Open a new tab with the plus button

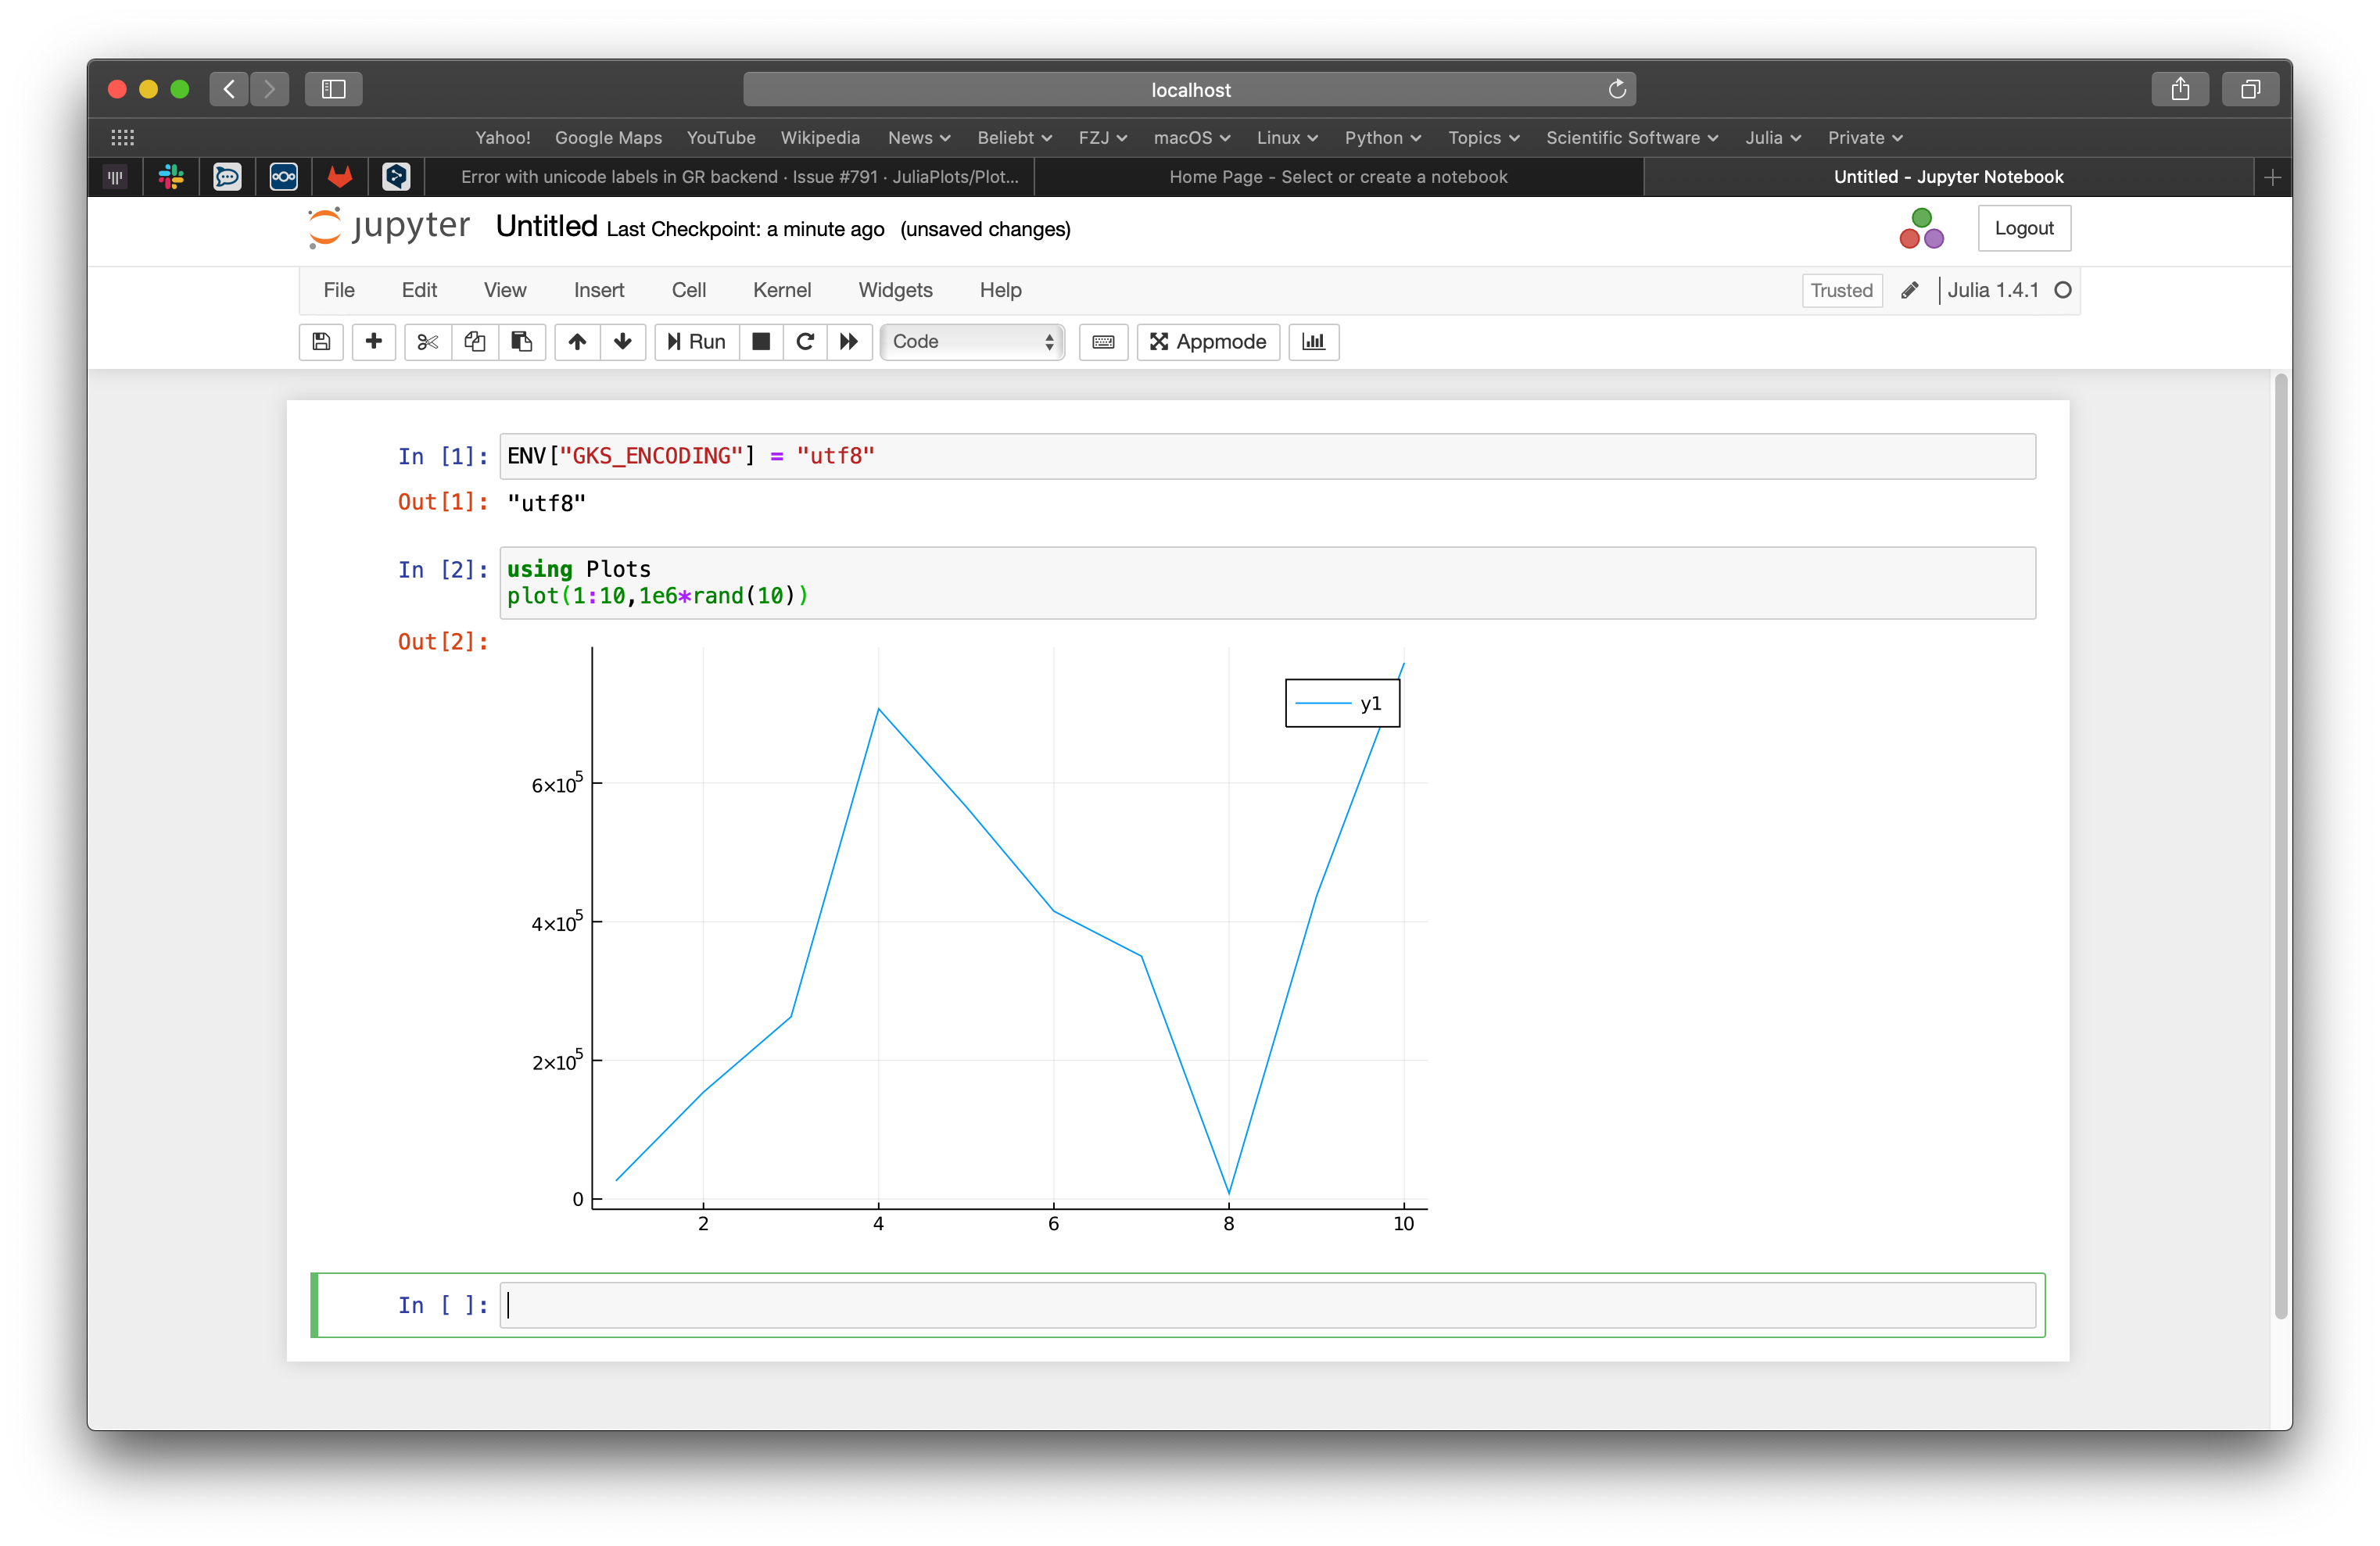[x=2272, y=177]
